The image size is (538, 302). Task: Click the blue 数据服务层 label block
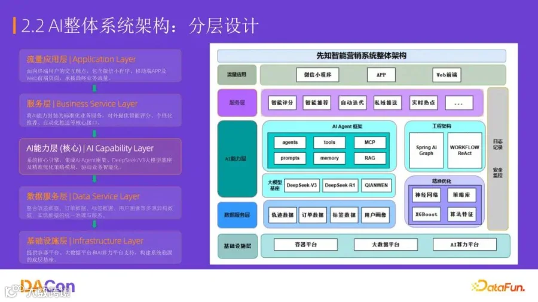tap(237, 215)
